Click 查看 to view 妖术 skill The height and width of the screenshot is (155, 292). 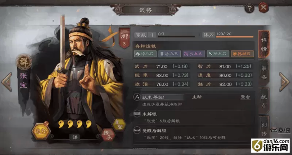[245, 97]
